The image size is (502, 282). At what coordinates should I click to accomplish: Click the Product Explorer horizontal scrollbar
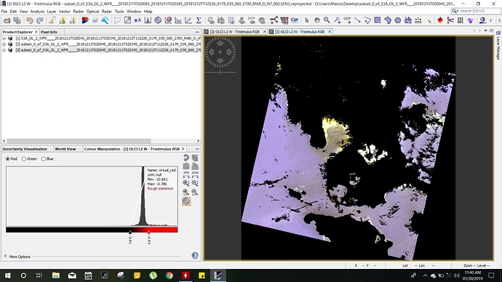[x=79, y=141]
